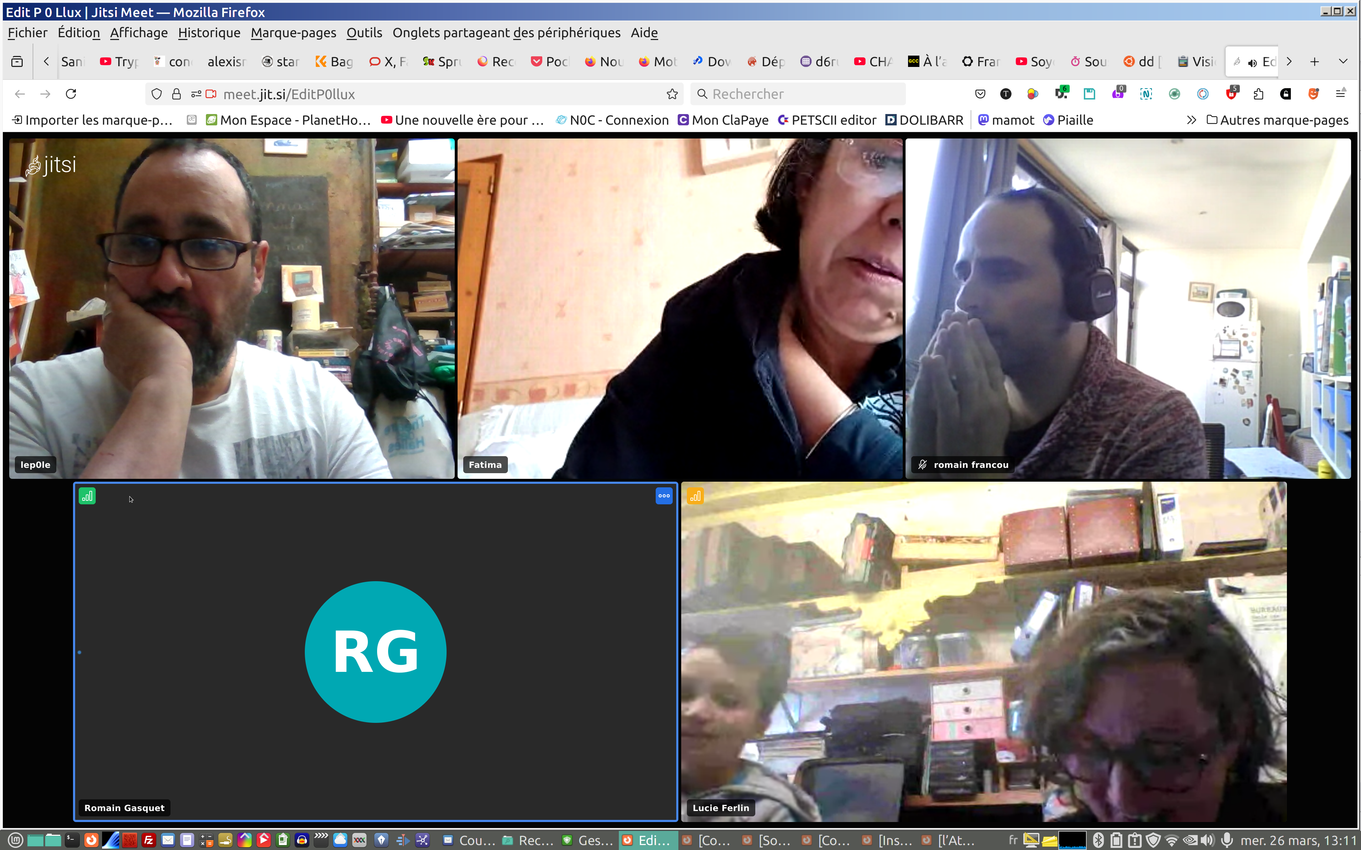
Task: Open the Firefox extensions puzzle icon
Action: (1259, 94)
